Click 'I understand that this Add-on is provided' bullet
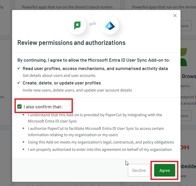 [x=95, y=118]
